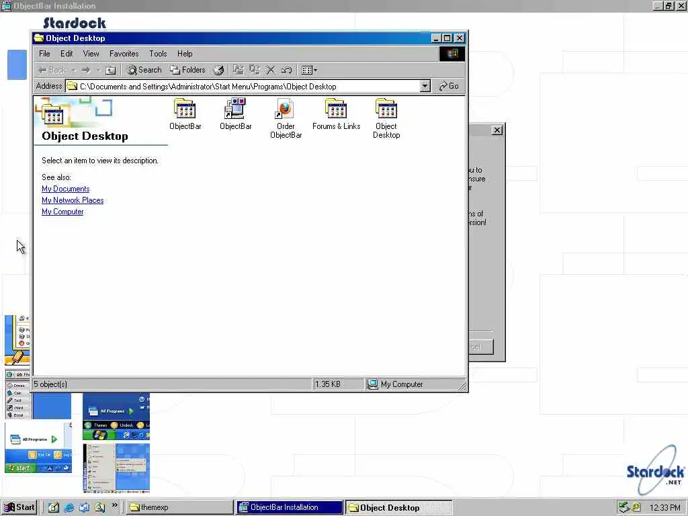This screenshot has width=688, height=516.
Task: Close the Object Desktop window
Action: 460,38
